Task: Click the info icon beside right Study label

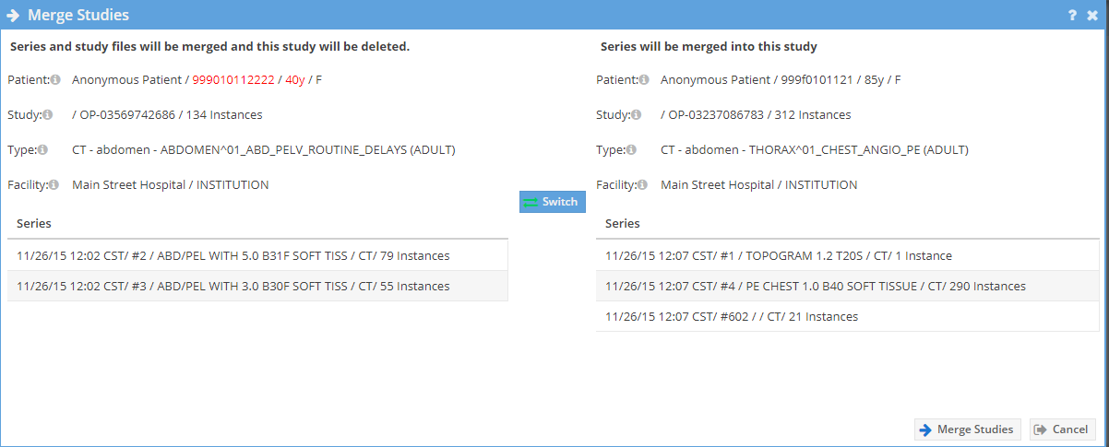Action: point(636,115)
